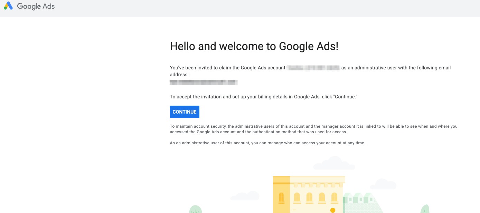Click the rightmost arched window on the building
Image resolution: width=480 pixels, height=213 pixels.
pos(334,197)
